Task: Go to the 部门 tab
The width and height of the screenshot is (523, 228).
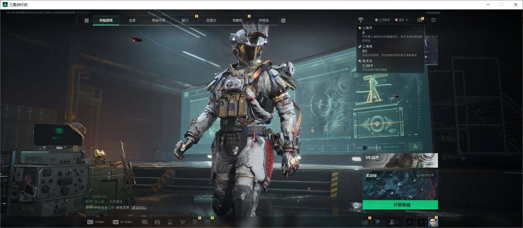Action: click(x=185, y=20)
